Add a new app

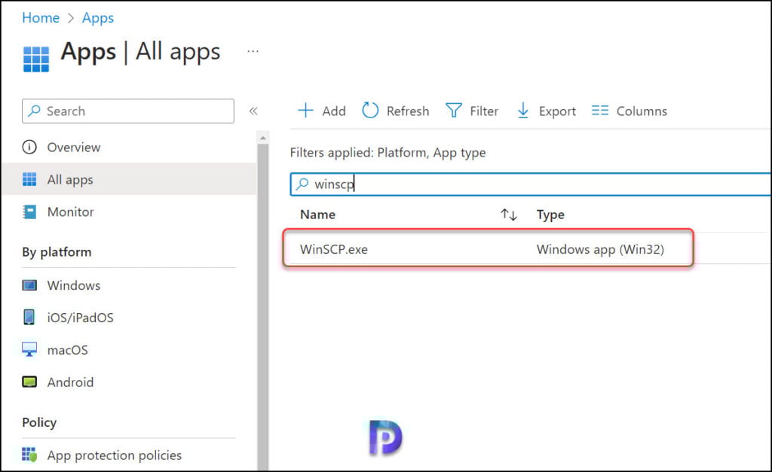tap(322, 111)
